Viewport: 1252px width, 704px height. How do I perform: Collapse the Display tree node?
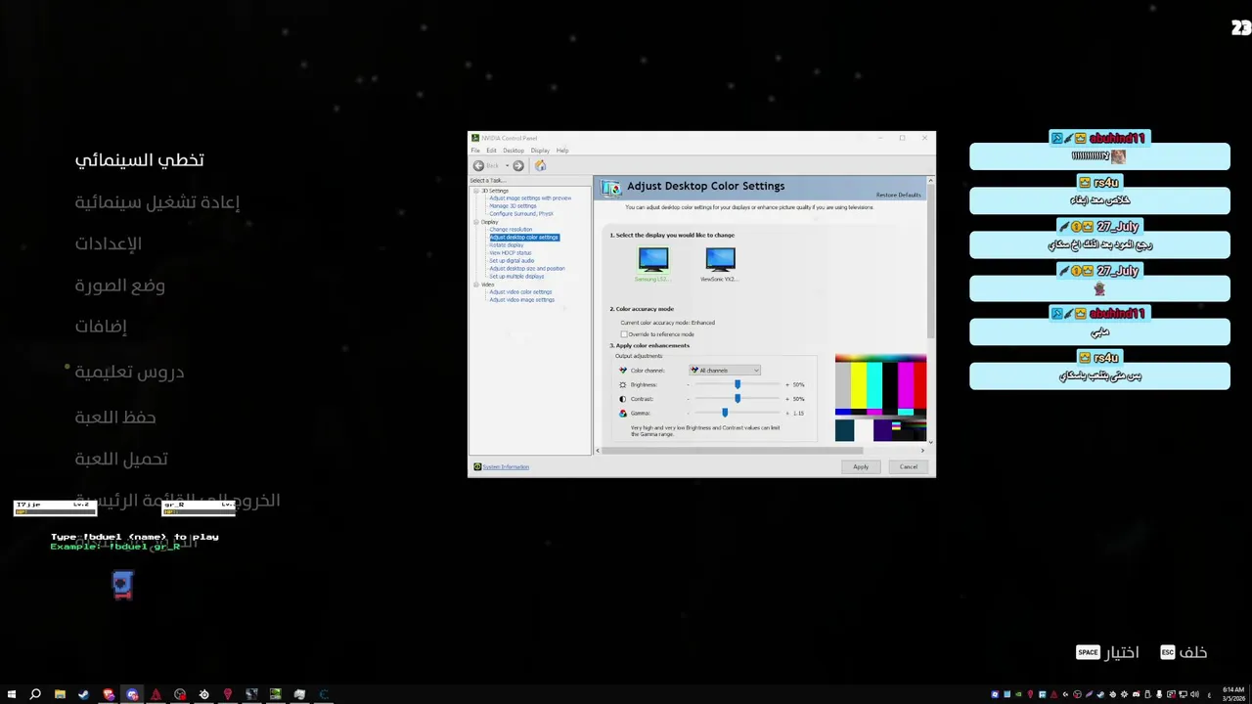pyautogui.click(x=476, y=222)
